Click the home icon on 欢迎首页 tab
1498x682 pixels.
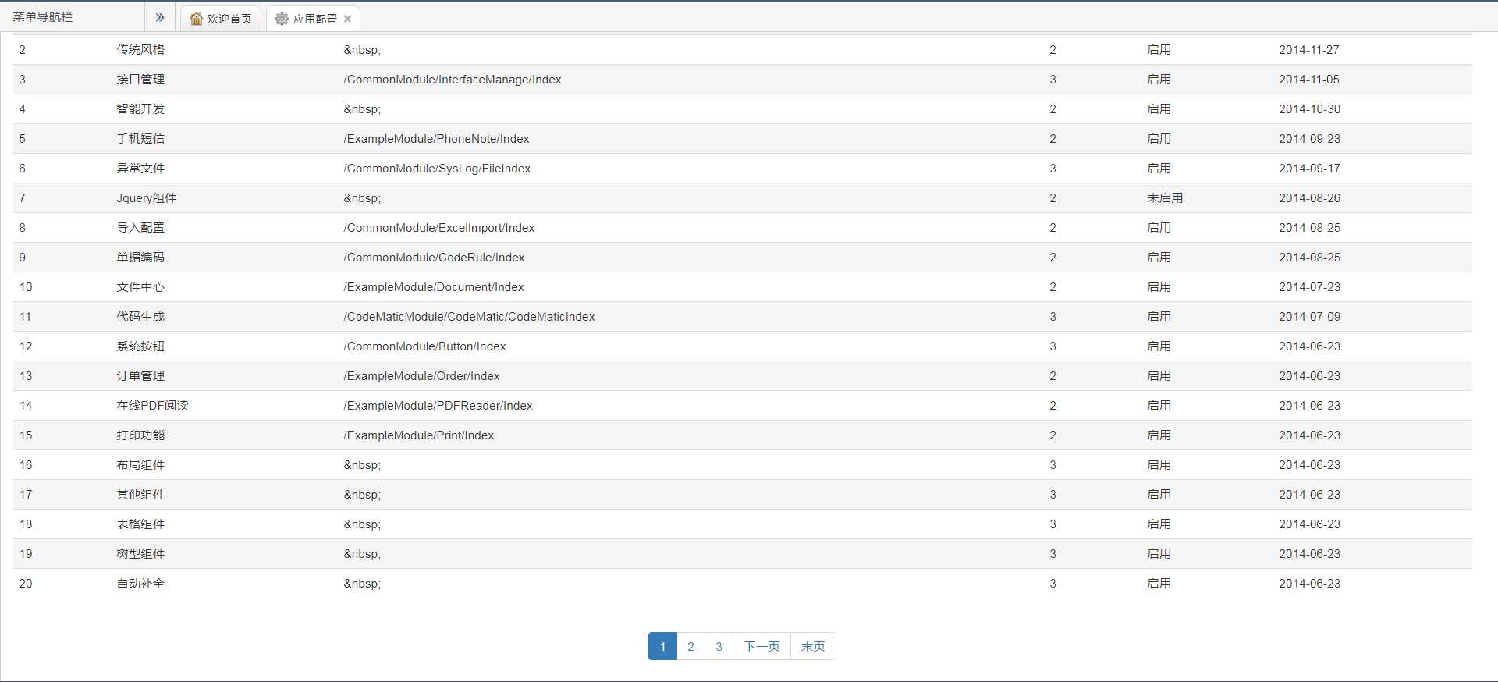point(197,19)
